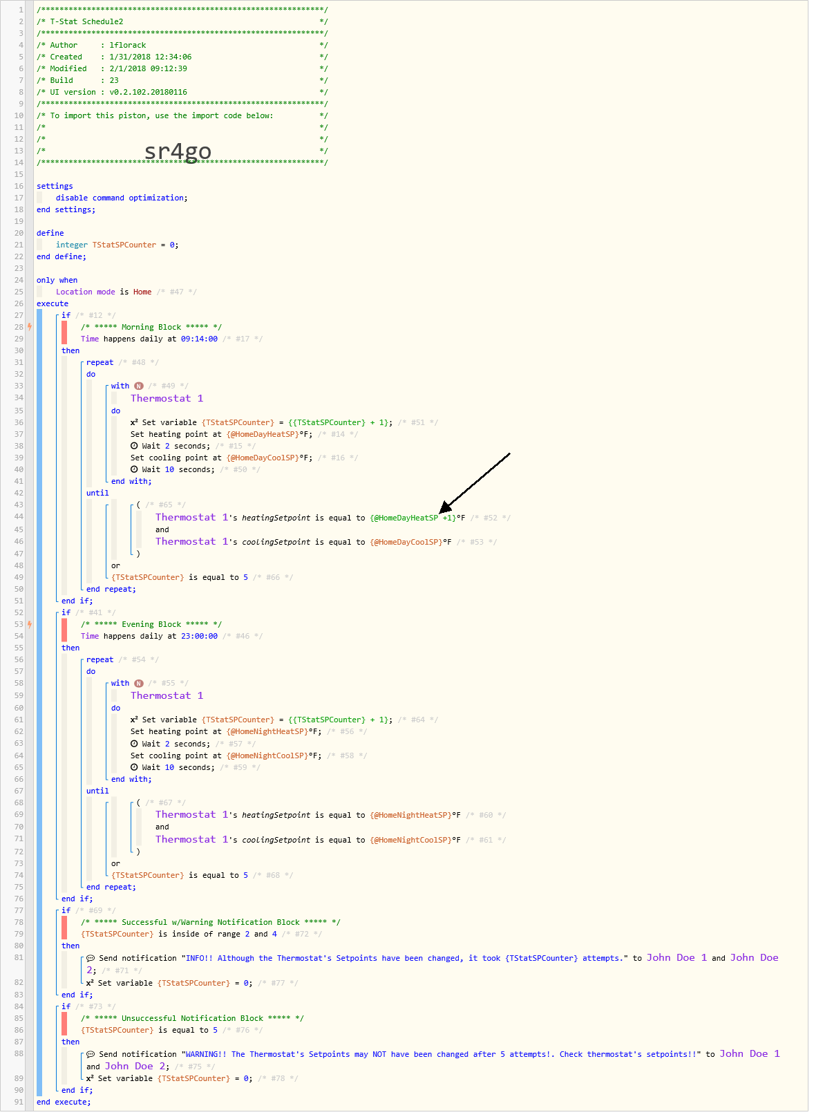Screen dimensions: 814x1117
Task: Click the x² icon on Set variable #51
Action: pyautogui.click(x=134, y=422)
